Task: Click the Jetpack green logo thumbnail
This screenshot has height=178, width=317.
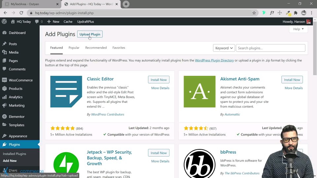Action: point(66,165)
